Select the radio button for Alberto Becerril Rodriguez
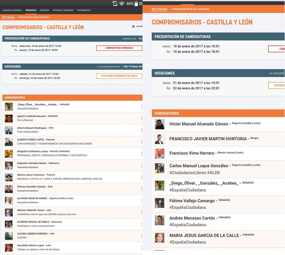The height and width of the screenshot is (255, 285). click(142, 130)
